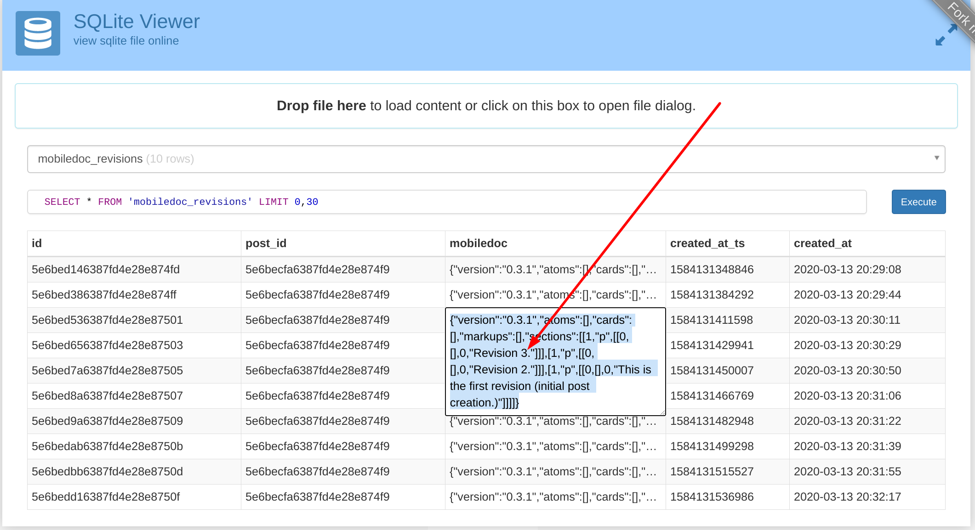Click the post_id column header
The height and width of the screenshot is (530, 975).
343,243
